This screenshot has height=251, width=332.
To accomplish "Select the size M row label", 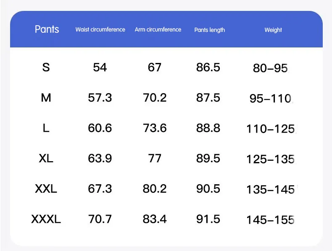I will 46,98.
